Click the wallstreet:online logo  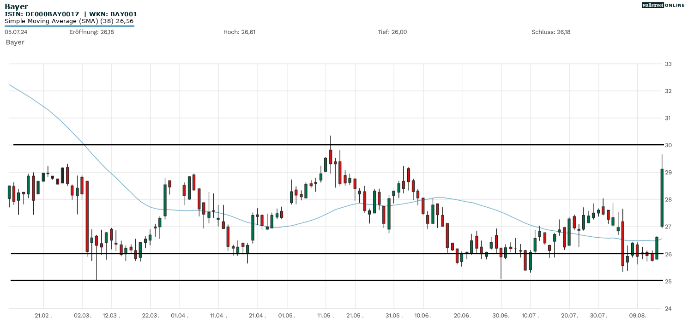click(664, 5)
